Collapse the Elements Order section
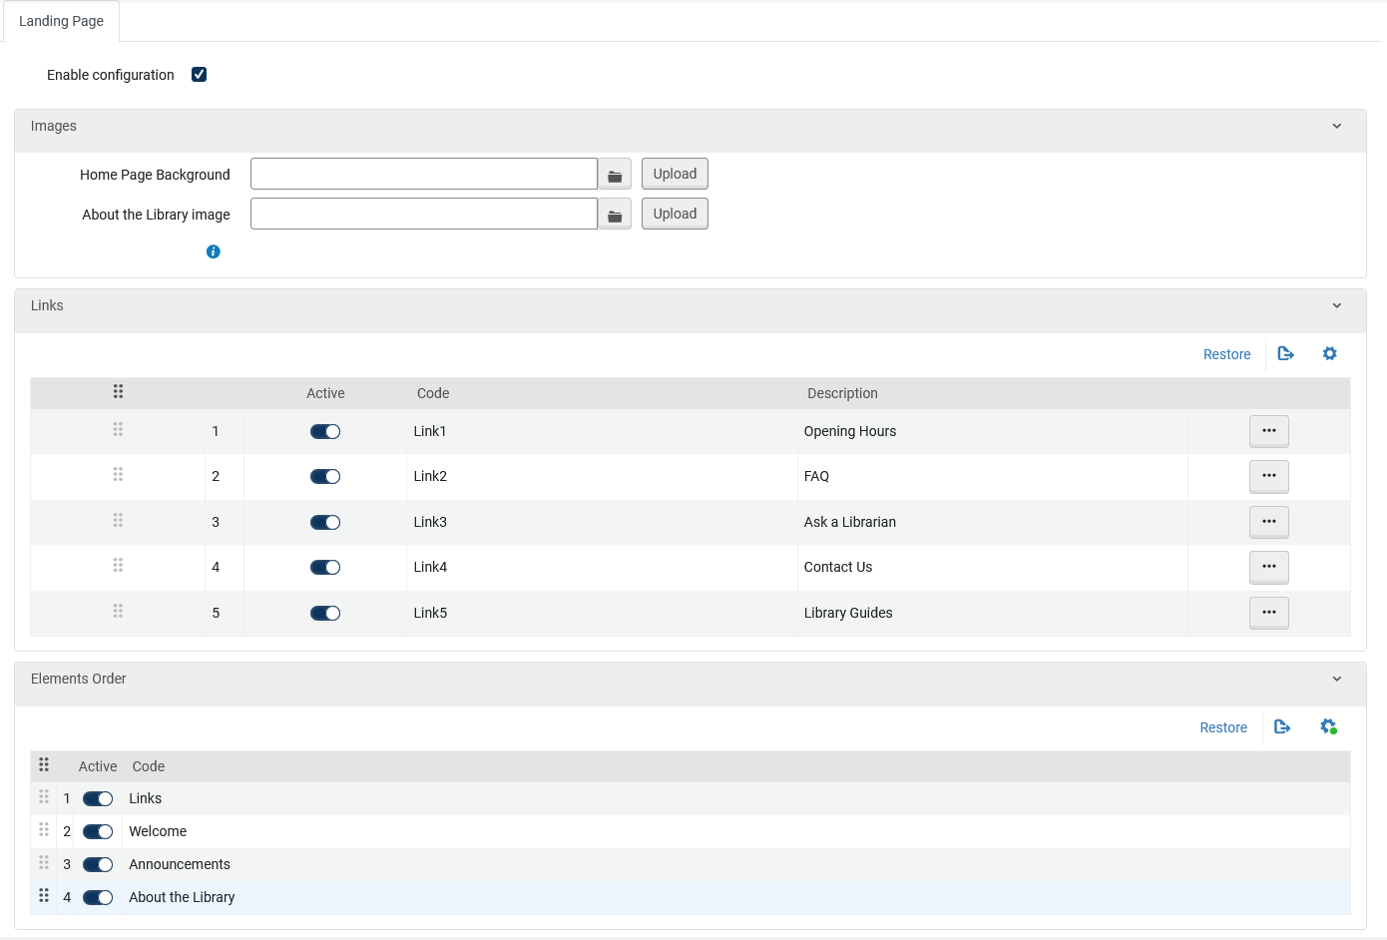Screen dimensions: 1387x940 1337,680
